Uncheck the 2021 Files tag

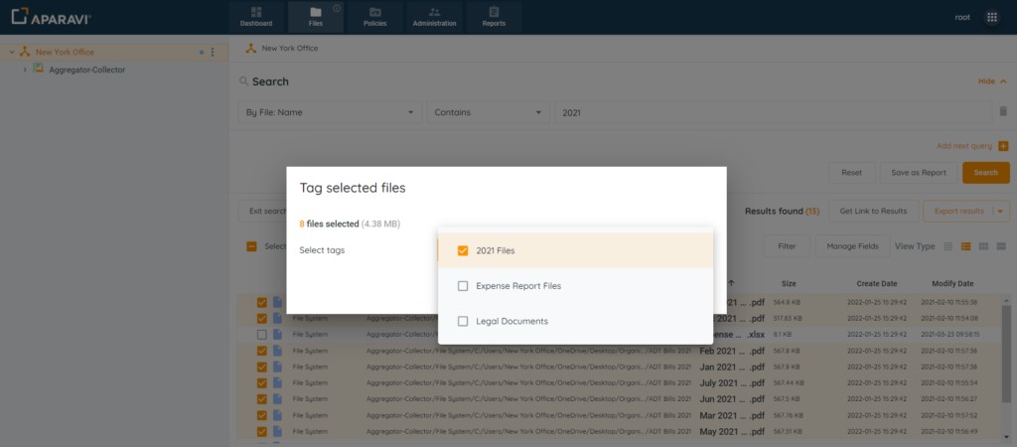463,250
